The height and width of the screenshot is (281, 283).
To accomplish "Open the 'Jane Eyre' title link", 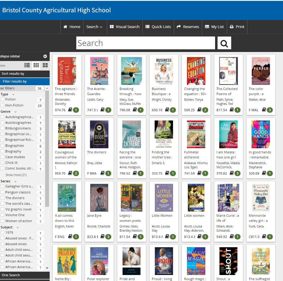I will [94, 216].
